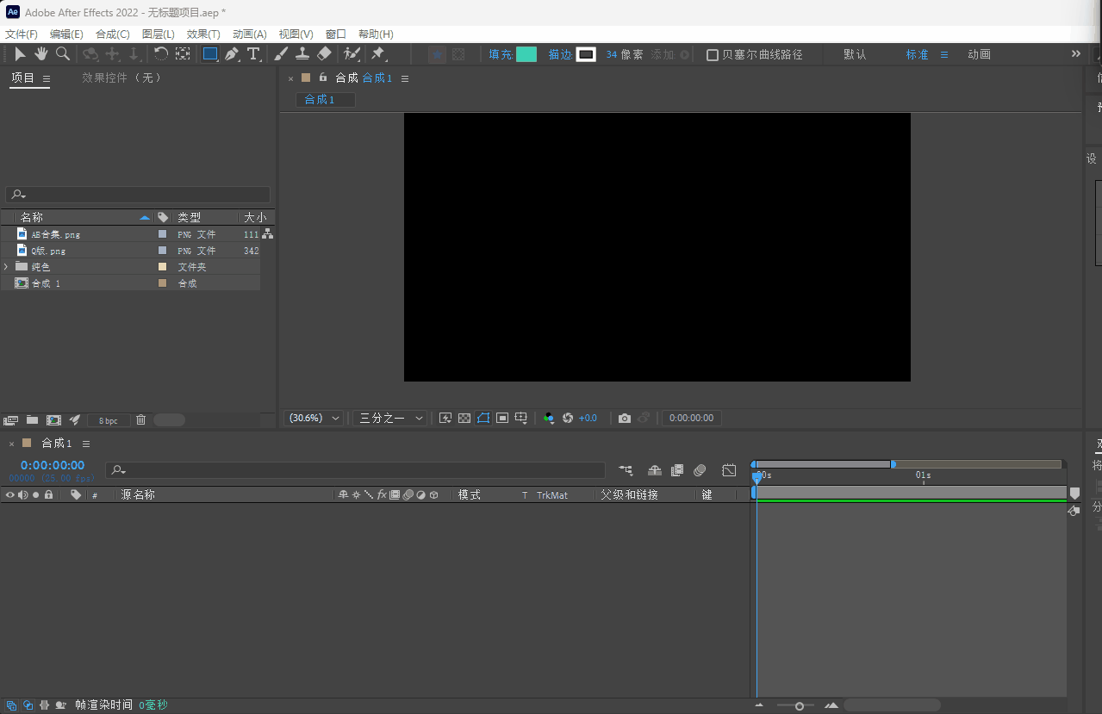Open the white stroke color swatch
Screen dimensions: 1102x714
tap(586, 54)
